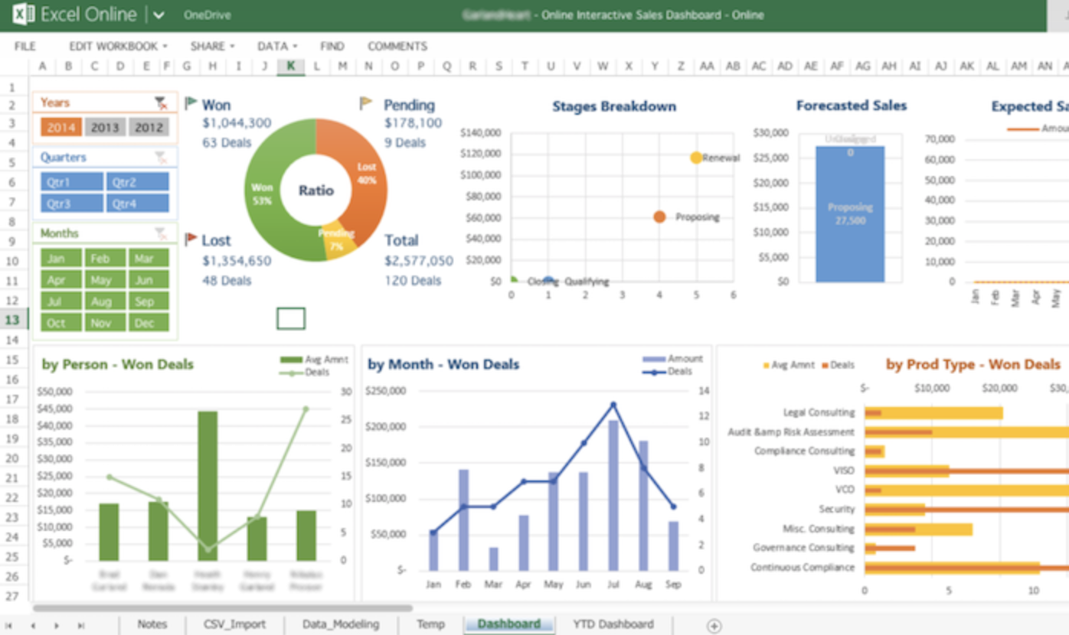Select the Aug month slicer button
The image size is (1069, 635).
point(105,301)
